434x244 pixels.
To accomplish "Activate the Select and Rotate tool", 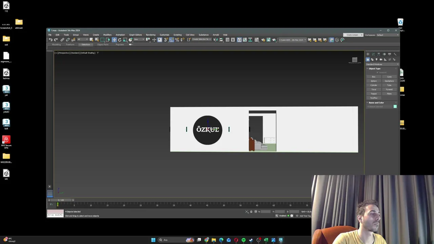I will (120, 40).
